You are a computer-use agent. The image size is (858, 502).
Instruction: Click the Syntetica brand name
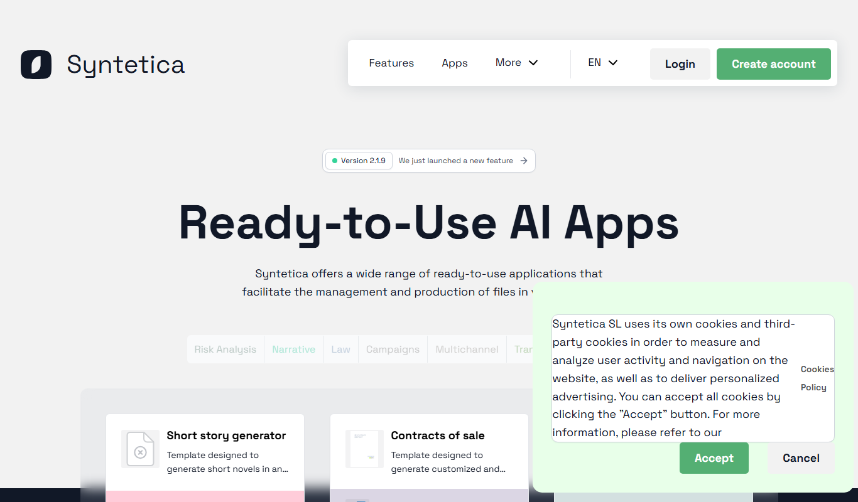point(126,65)
